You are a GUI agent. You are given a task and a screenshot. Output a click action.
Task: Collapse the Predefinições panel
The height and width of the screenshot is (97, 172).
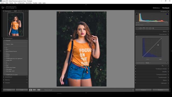pos(4,38)
